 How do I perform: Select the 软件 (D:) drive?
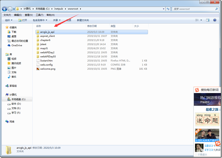pyautogui.click(x=14, y=104)
